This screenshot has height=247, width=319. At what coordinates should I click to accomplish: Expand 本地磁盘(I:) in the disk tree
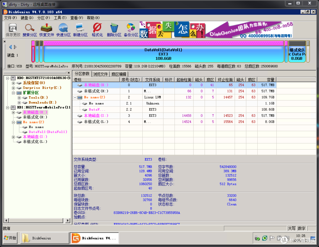coord(13,137)
